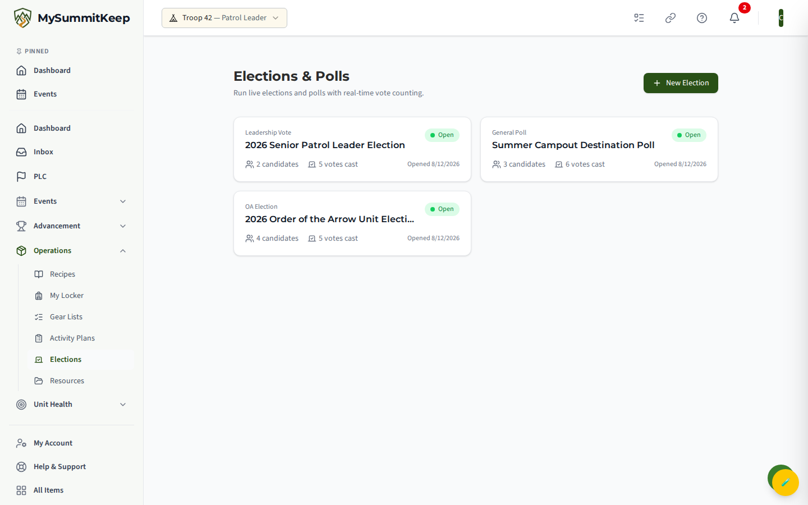
Task: Click the My Account user icon
Action: pos(21,443)
